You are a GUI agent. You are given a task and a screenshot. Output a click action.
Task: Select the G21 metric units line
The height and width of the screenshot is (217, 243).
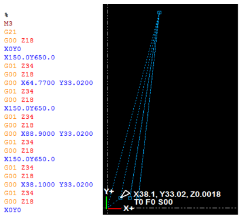[10, 32]
